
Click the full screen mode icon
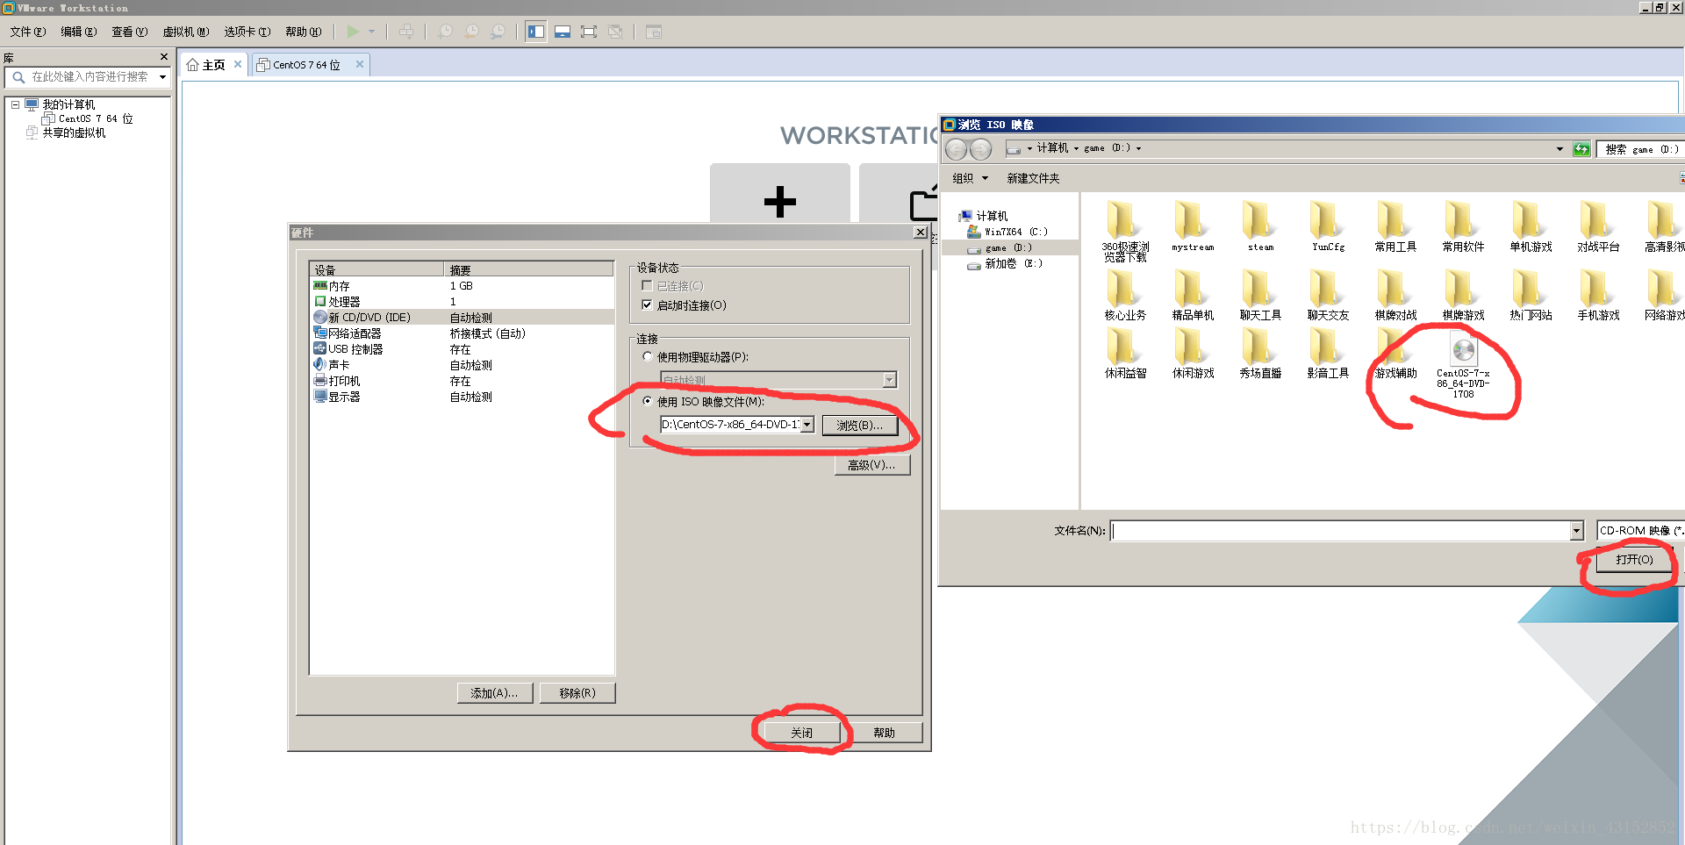(x=589, y=32)
